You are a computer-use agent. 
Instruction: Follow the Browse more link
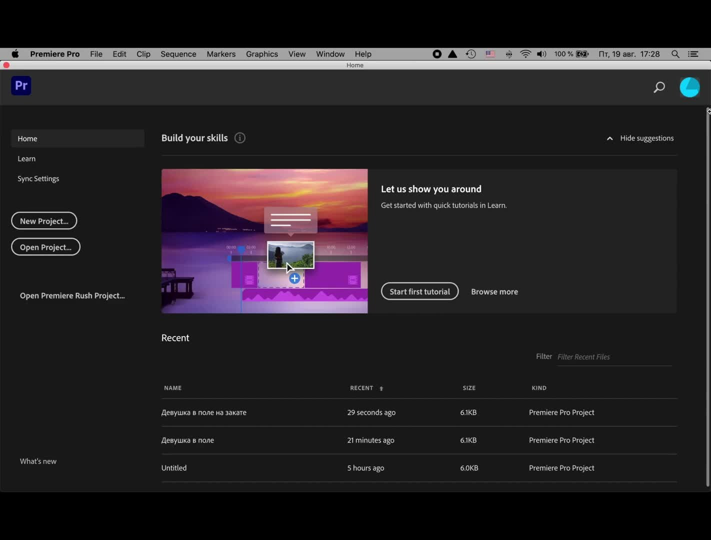pyautogui.click(x=494, y=291)
